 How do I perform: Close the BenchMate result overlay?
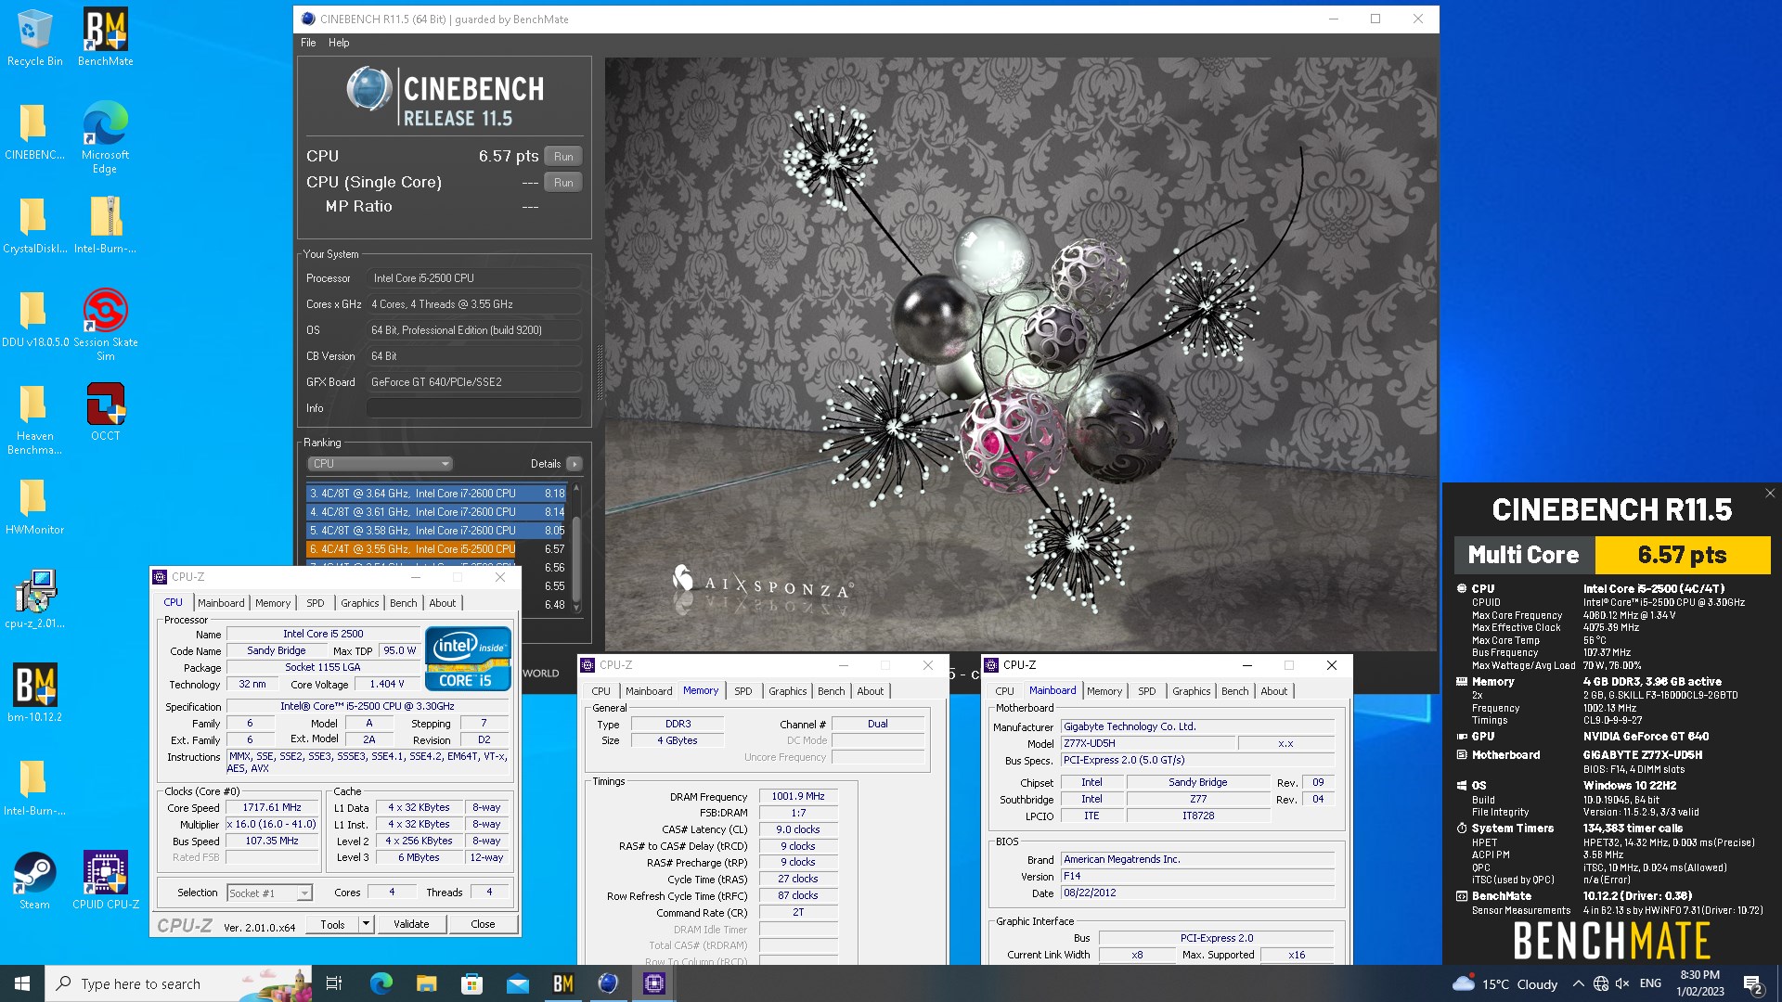click(x=1769, y=494)
